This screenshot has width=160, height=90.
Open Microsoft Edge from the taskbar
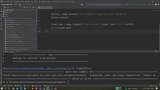point(21,88)
